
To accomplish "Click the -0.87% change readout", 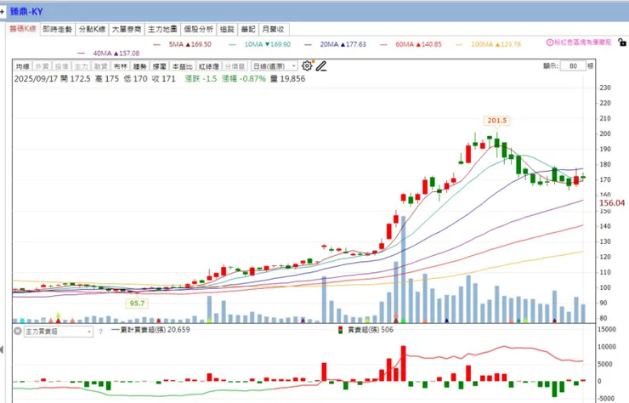I will (243, 79).
